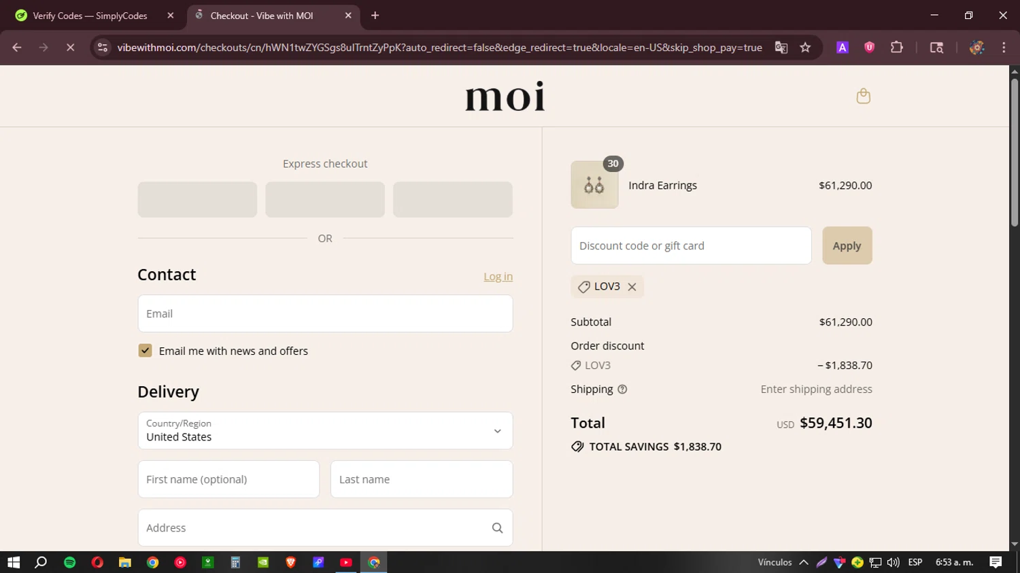
Task: View site information icon in address bar
Action: click(x=103, y=48)
